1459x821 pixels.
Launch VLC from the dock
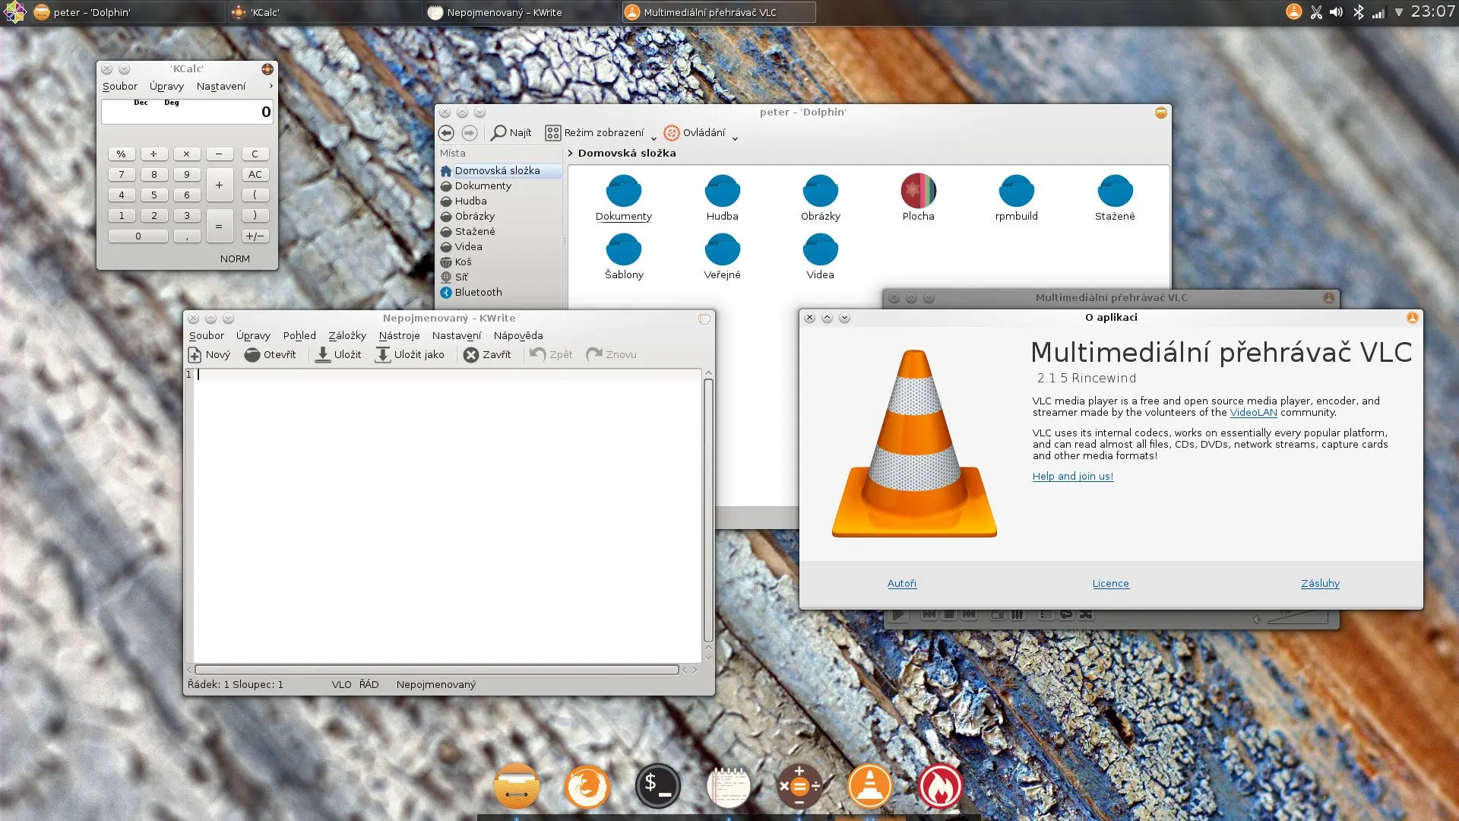869,786
